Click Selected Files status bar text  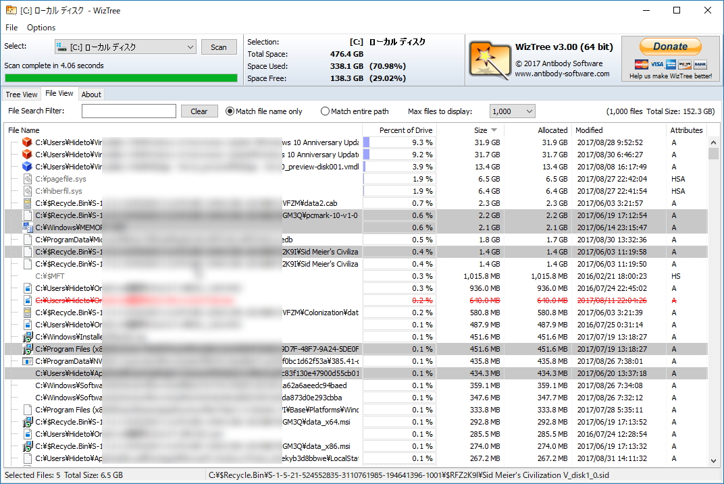[63, 475]
